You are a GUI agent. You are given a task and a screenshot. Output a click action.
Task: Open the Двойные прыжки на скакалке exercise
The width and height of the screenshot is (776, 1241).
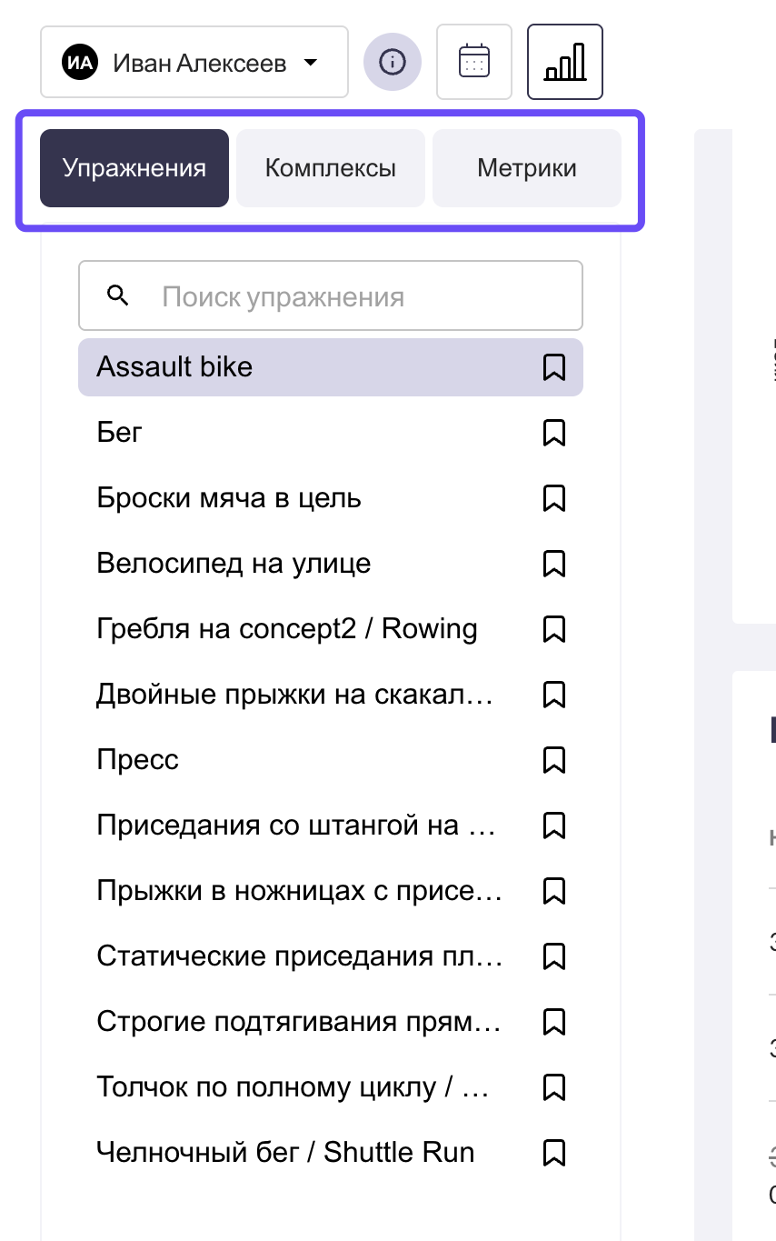pyautogui.click(x=294, y=695)
